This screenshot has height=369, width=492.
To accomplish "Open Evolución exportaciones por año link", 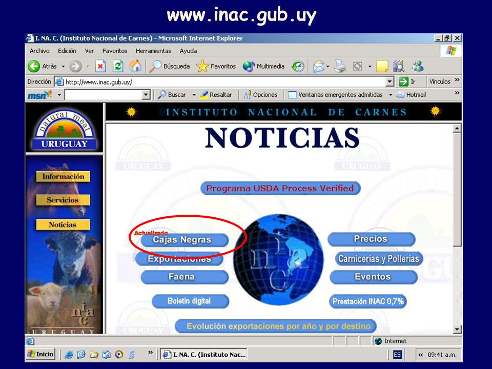I will pos(276,326).
